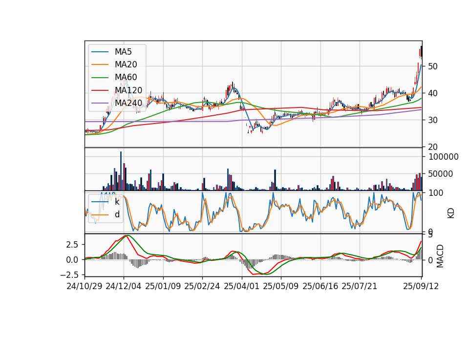Click the MACD left axis value −2.5
This screenshot has width=469, height=337.
69,274
